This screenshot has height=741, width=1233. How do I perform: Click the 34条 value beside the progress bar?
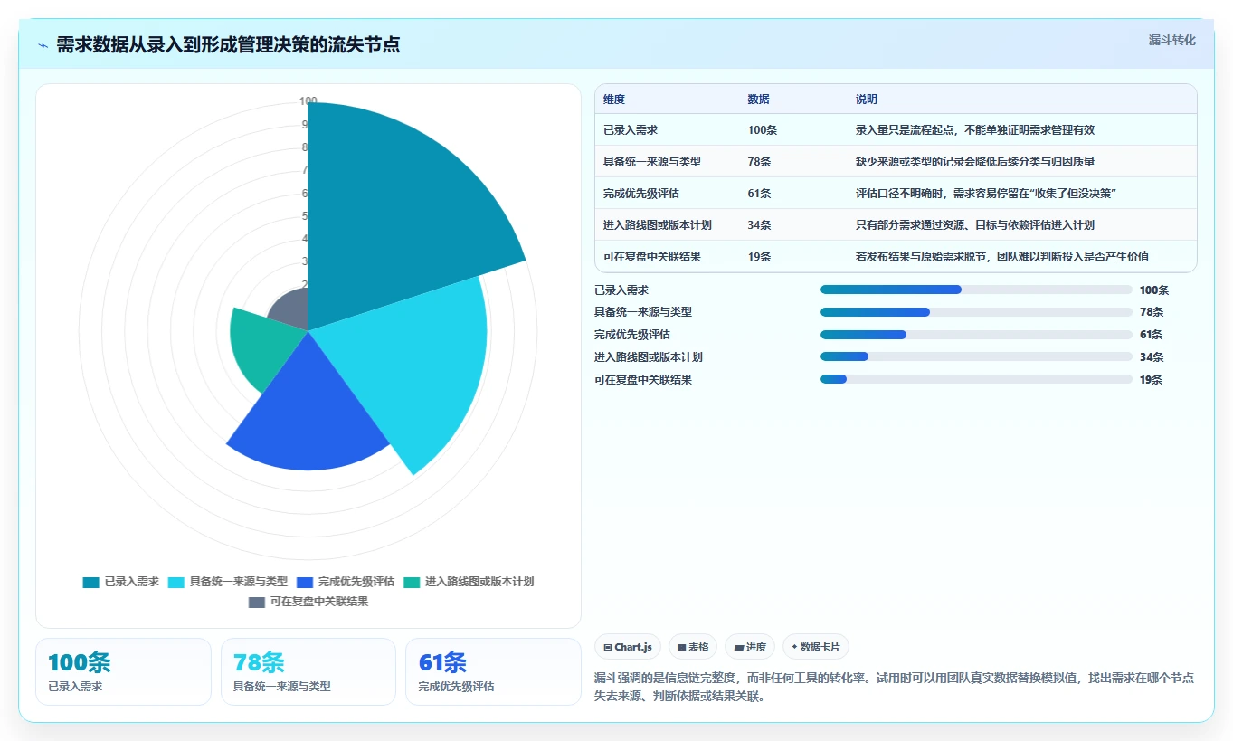pyautogui.click(x=1152, y=357)
